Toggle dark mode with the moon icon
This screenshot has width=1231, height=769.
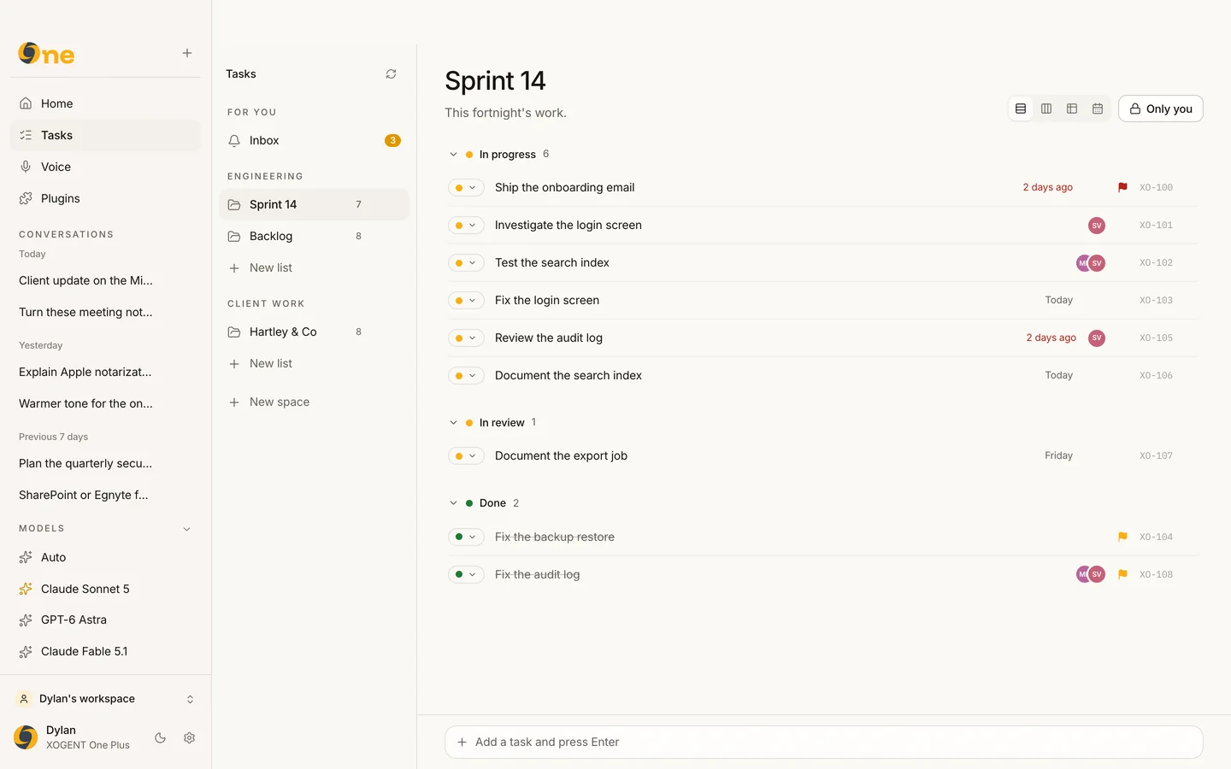pyautogui.click(x=160, y=737)
